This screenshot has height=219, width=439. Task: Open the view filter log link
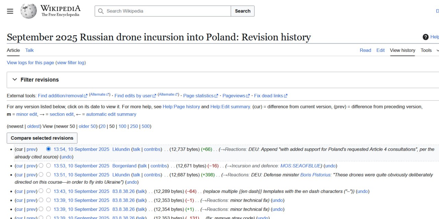click(71, 62)
